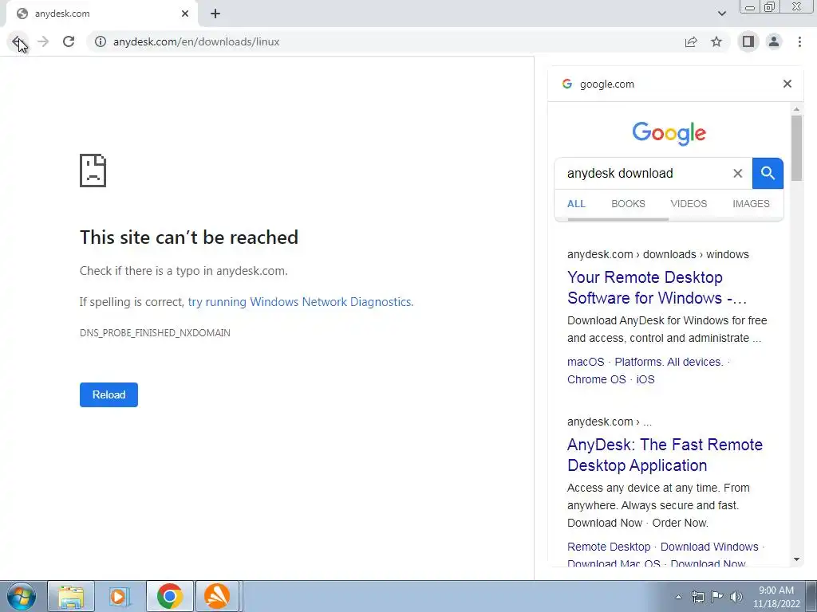Open Windows Media Player taskbar icon
The height and width of the screenshot is (612, 817).
click(120, 596)
